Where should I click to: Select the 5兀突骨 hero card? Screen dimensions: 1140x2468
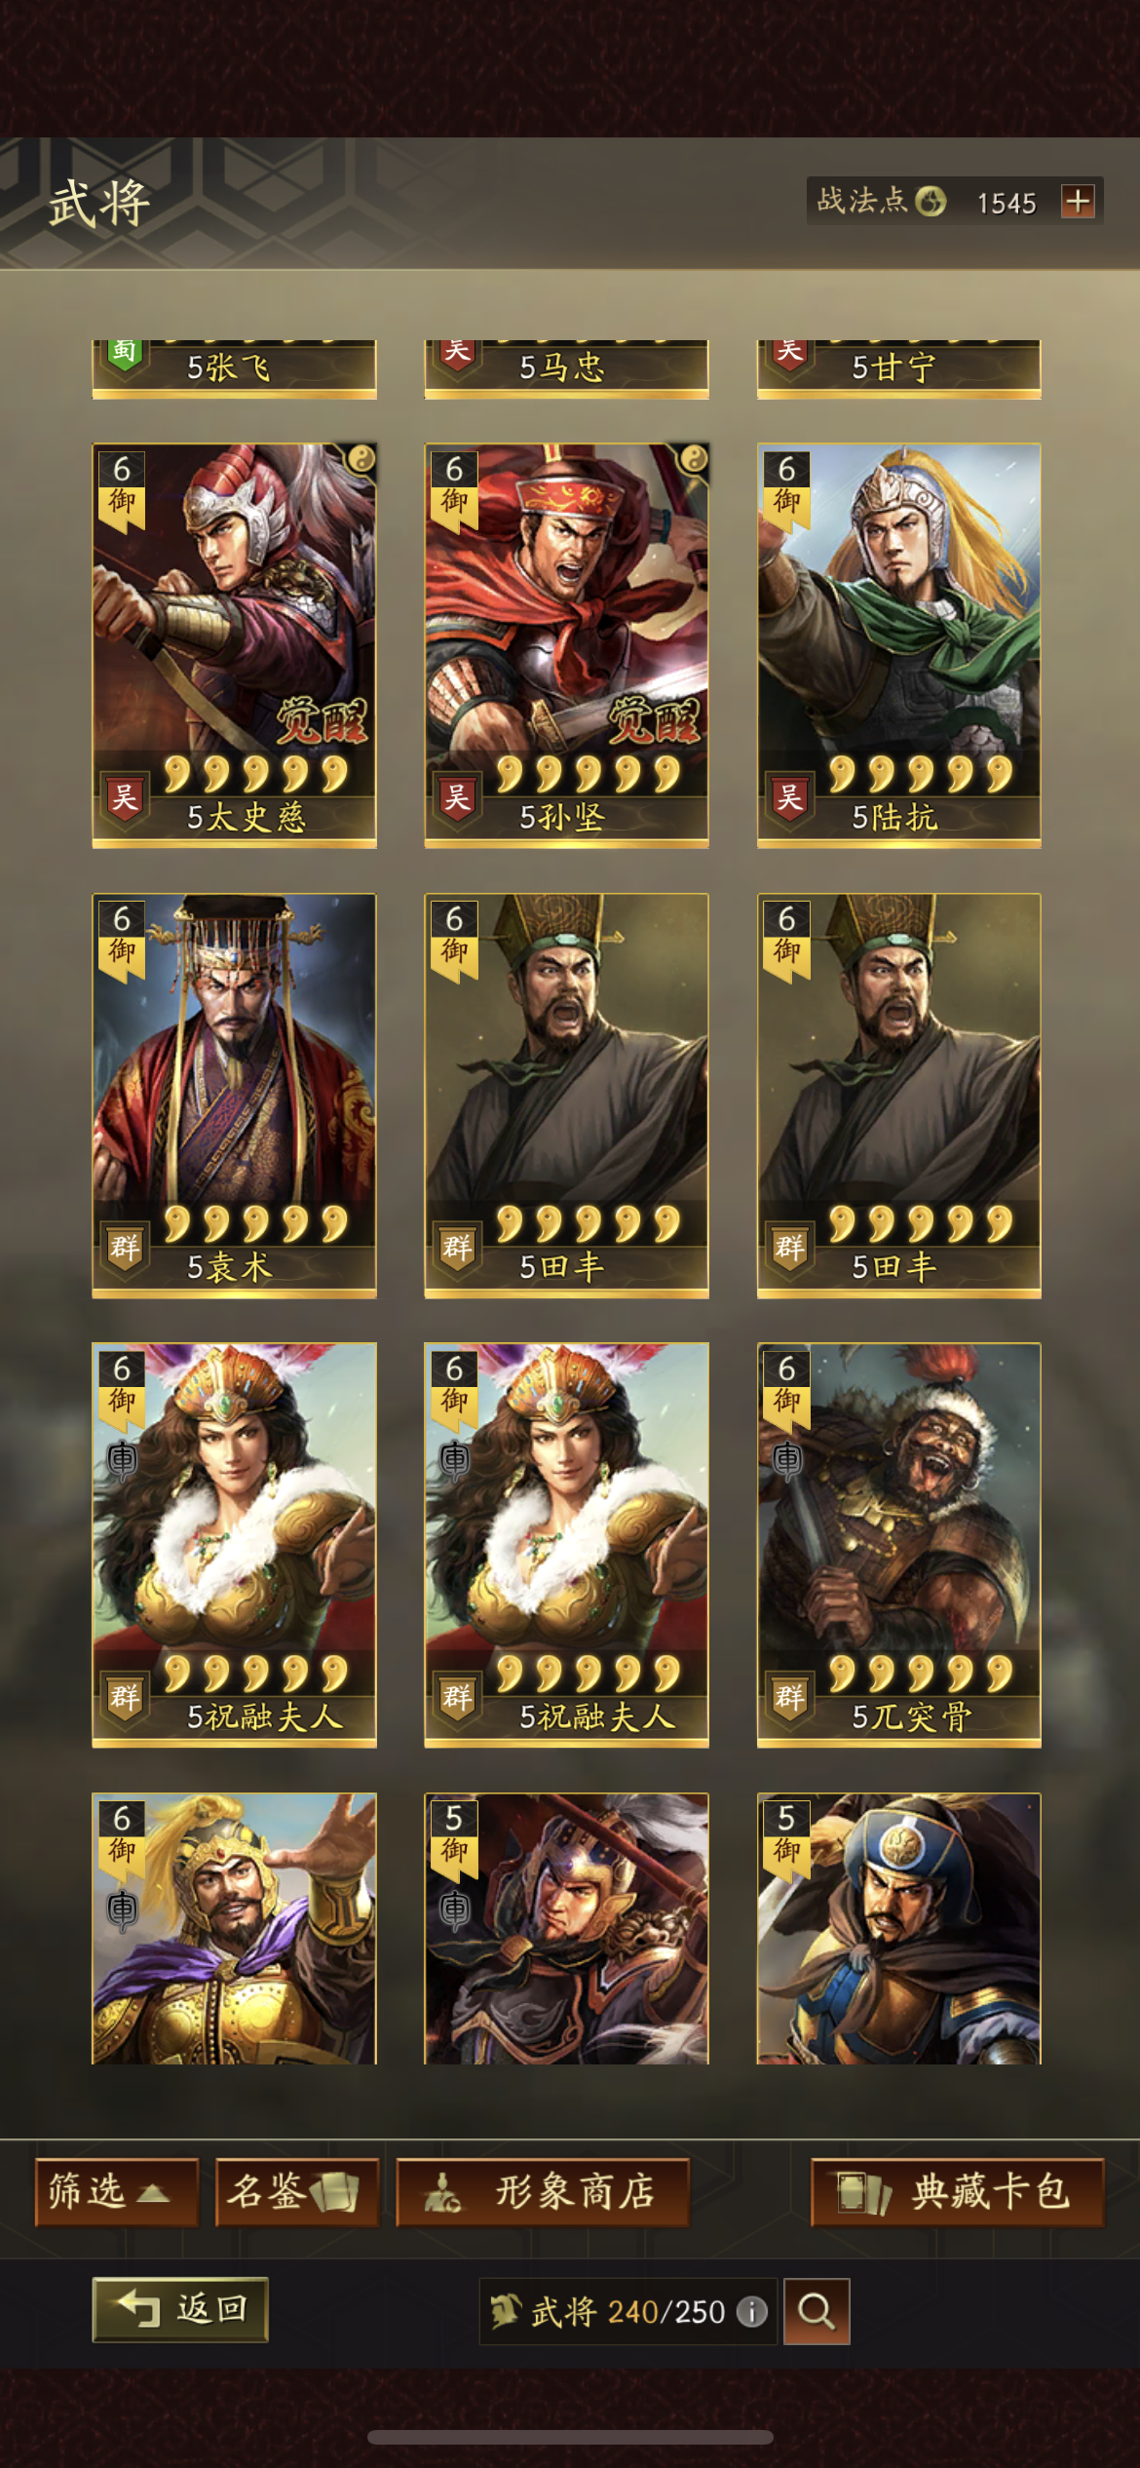[899, 1545]
